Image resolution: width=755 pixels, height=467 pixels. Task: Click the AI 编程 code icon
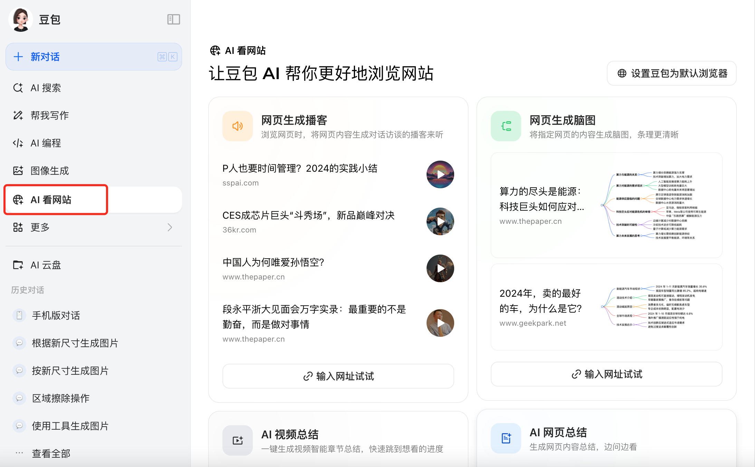click(x=18, y=143)
